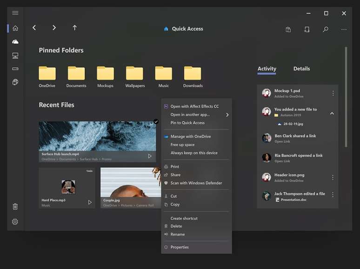The image size is (360, 269).
Task: Go back with the left arrow
Action: point(34,28)
